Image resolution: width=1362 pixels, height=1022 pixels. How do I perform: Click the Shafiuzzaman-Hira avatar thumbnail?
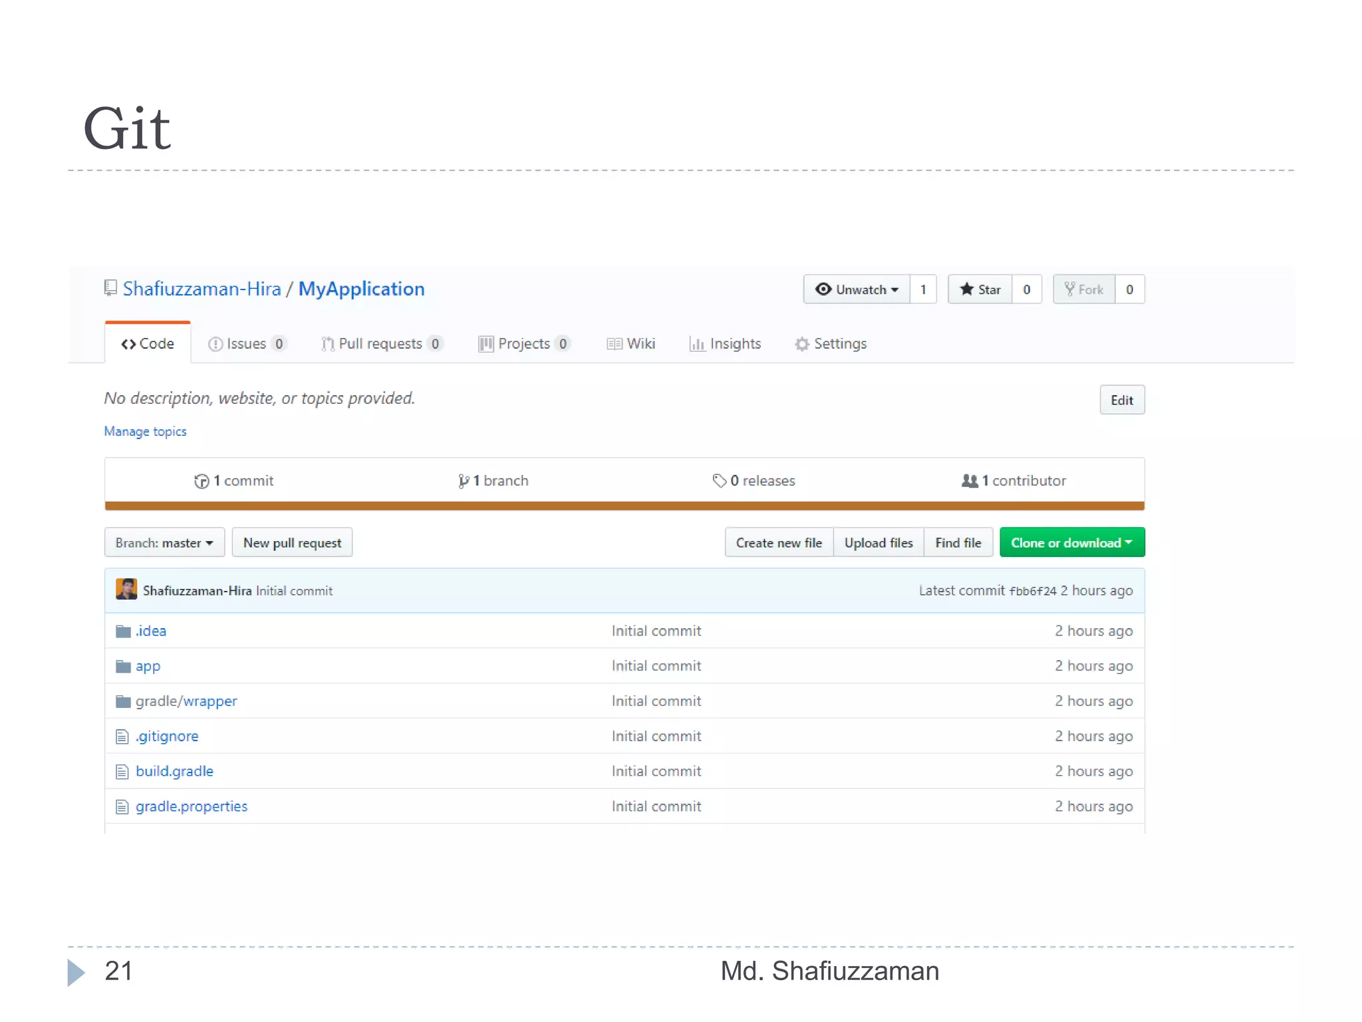pyautogui.click(x=126, y=590)
